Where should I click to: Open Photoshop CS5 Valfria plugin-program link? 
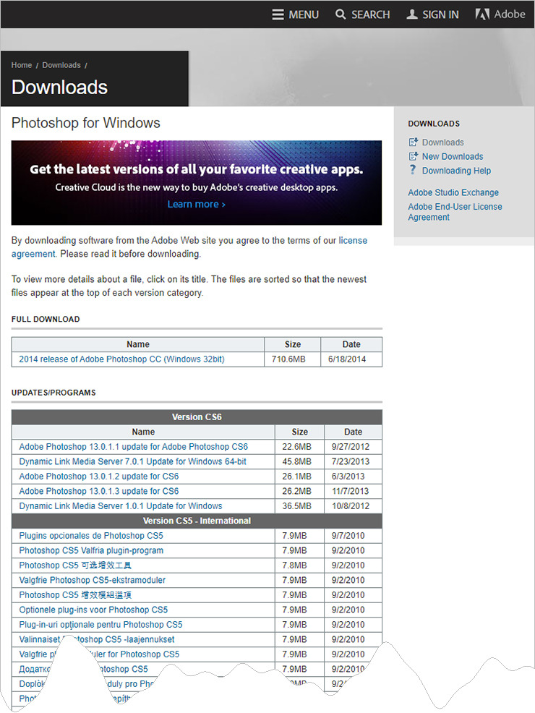pos(91,550)
